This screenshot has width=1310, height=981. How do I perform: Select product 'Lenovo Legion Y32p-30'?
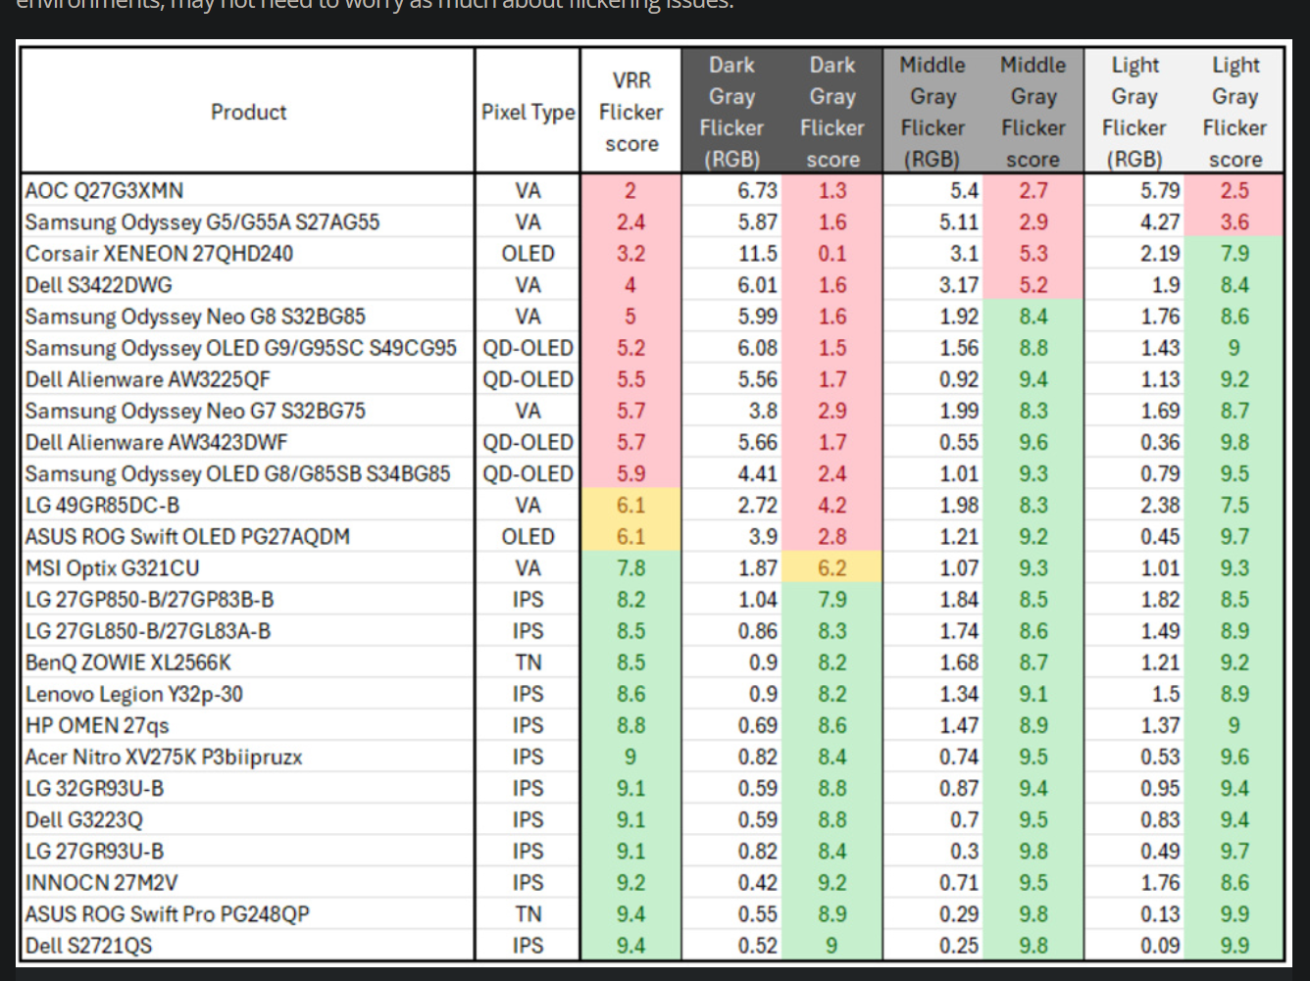click(134, 693)
